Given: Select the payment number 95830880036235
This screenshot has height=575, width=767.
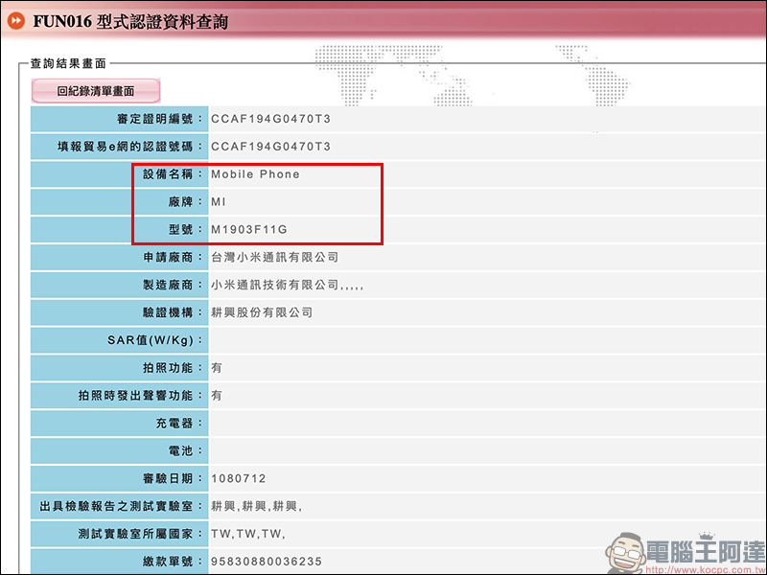Looking at the screenshot, I should tap(267, 562).
